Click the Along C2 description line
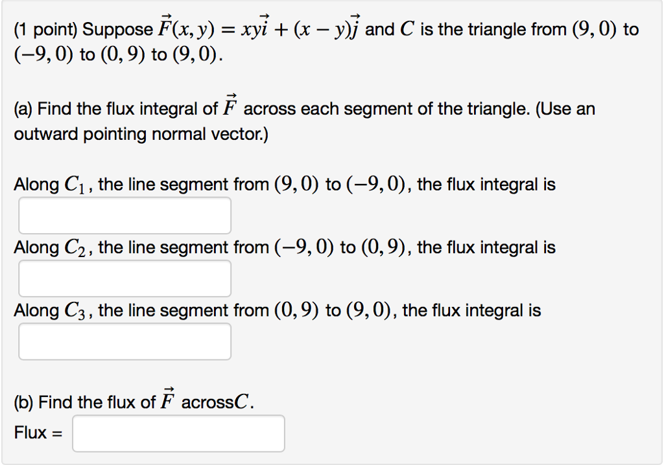Screen dimensions: 664x465 click(283, 247)
